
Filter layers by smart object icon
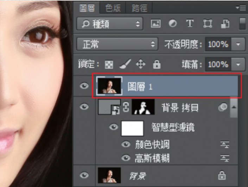225,24
